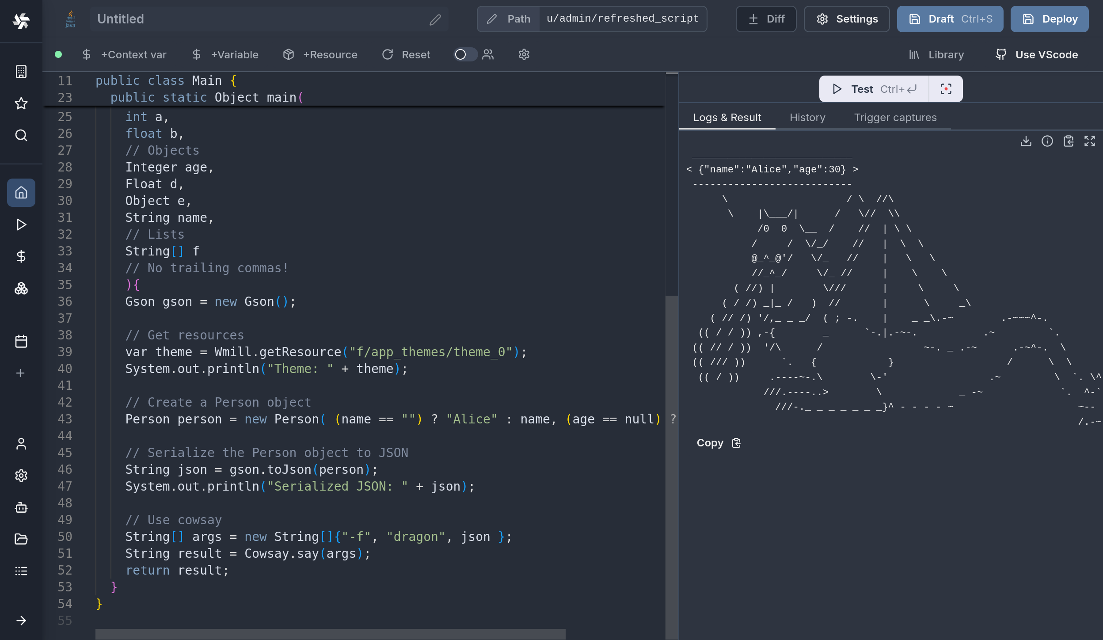
Task: Open Schedules using the calendar icon
Action: coord(21,340)
